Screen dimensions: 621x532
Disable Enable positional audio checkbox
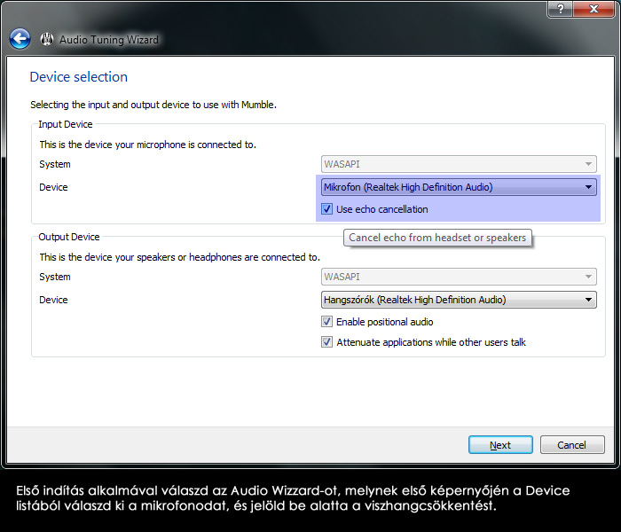pyautogui.click(x=326, y=321)
